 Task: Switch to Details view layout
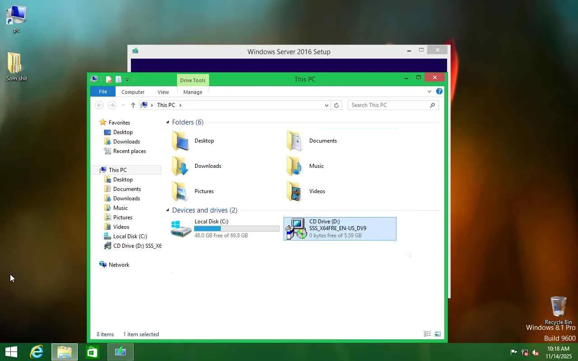(427, 334)
